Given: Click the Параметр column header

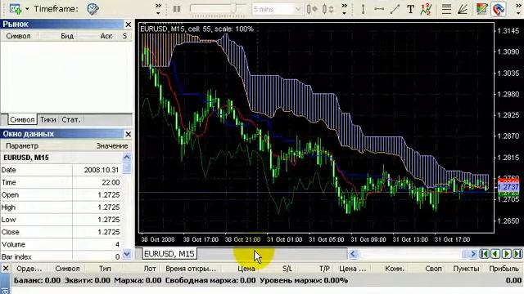Looking at the screenshot, I should tap(22, 146).
